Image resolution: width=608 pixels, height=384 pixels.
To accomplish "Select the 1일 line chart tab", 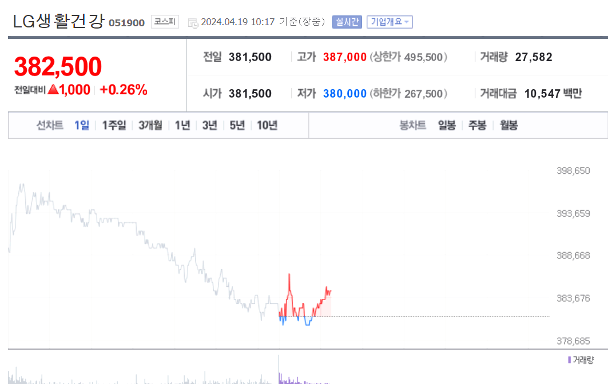I will tap(82, 125).
